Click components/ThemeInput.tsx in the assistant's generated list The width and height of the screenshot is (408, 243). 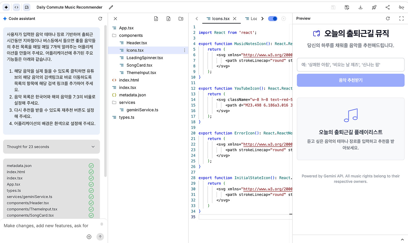pyautogui.click(x=32, y=209)
